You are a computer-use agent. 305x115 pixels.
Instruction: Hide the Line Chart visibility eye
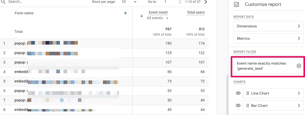[238, 93]
